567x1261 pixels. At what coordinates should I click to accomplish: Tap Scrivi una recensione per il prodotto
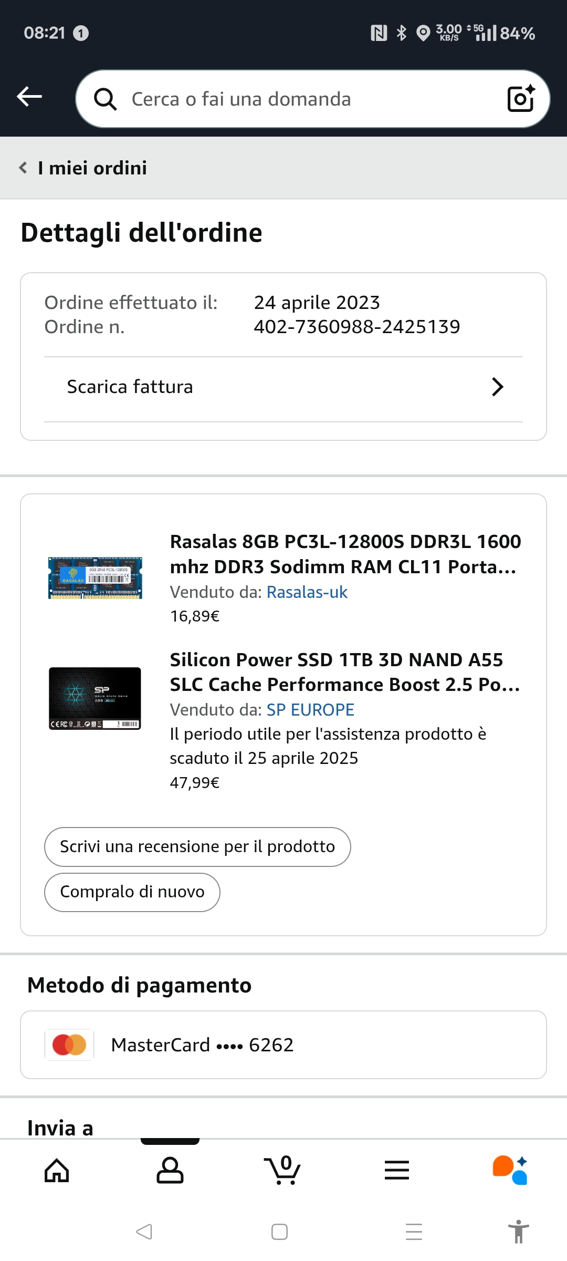(x=197, y=847)
